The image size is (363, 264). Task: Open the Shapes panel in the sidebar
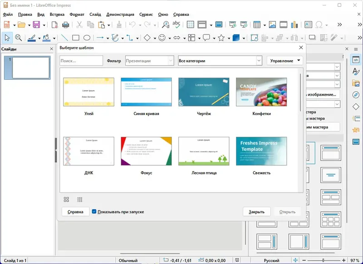pos(357,106)
